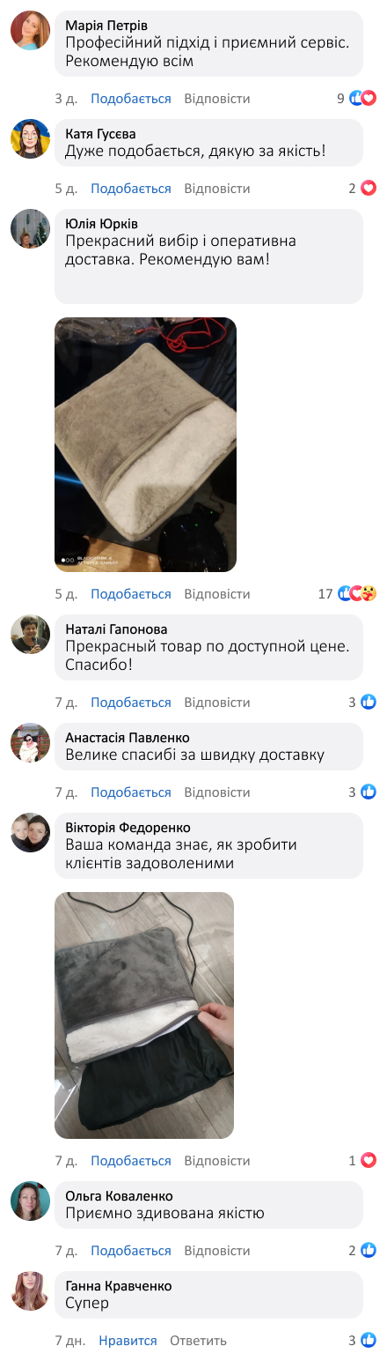Open the heart reaction on Вікторія Федоренко's comment
Screen dimensions: 387x1361
pos(369,1160)
